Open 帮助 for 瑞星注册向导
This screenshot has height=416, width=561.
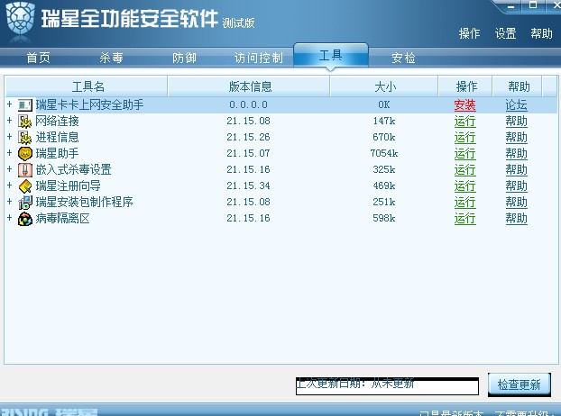[x=516, y=186]
